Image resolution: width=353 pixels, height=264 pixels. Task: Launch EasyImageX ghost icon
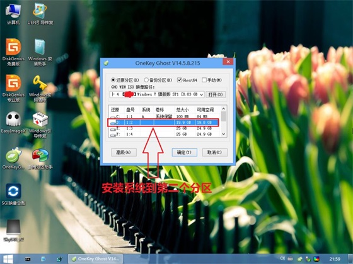pyautogui.click(x=13, y=123)
